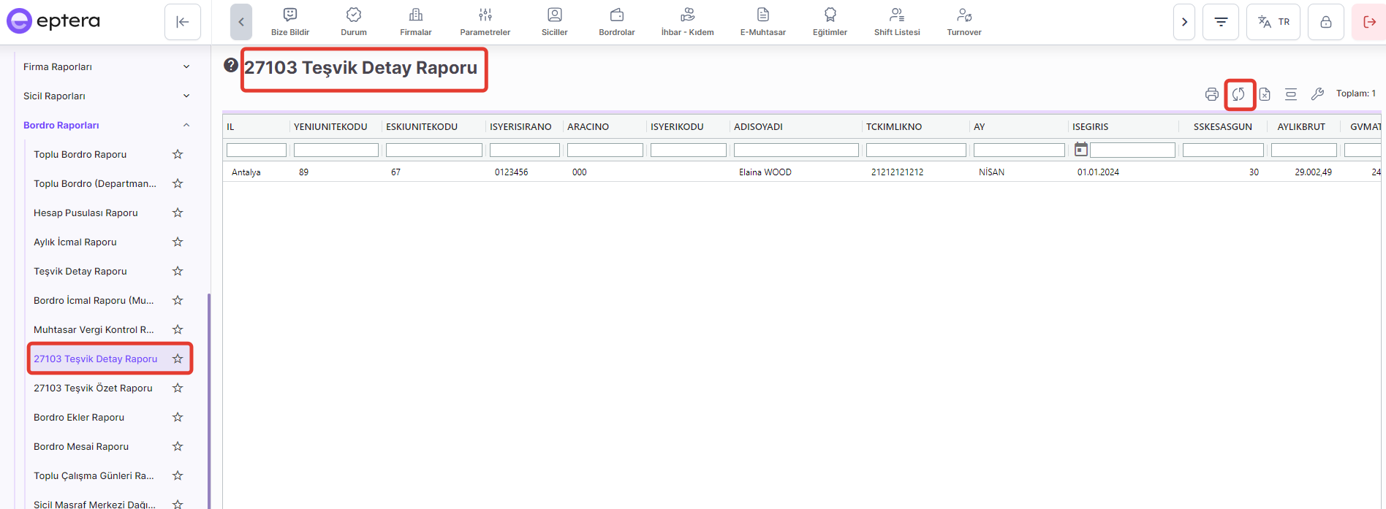Open the filter lines icon
1386x509 pixels.
1221,22
